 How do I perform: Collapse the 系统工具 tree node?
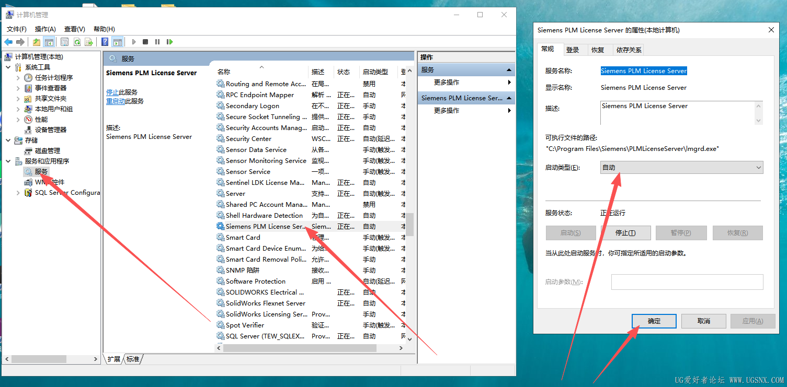pyautogui.click(x=8, y=67)
